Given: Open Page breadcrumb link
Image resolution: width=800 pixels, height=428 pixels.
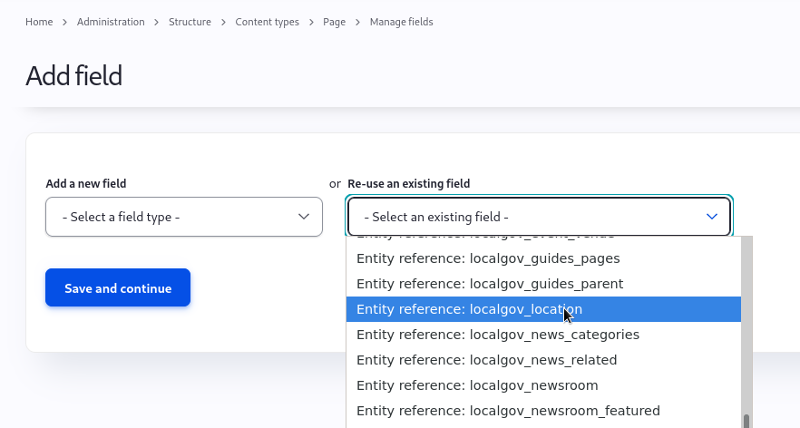Looking at the screenshot, I should coord(334,22).
